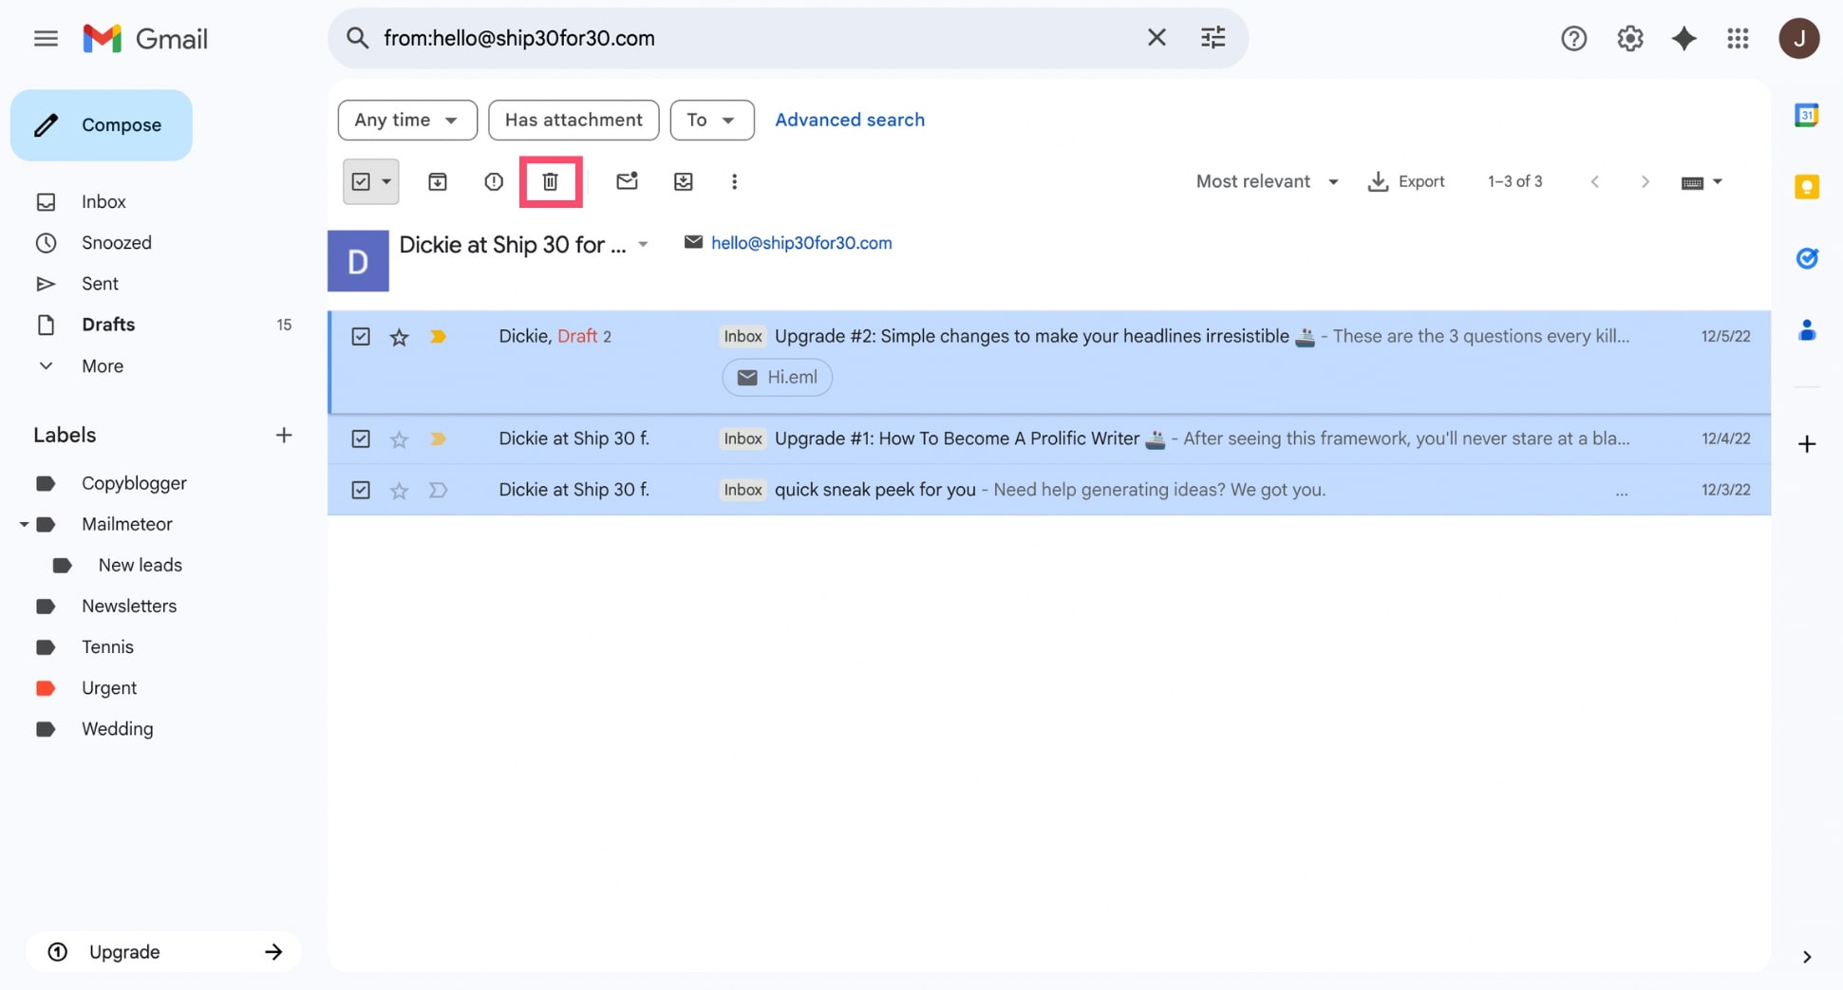
Task: Show search options filter icon
Action: coord(1213,38)
